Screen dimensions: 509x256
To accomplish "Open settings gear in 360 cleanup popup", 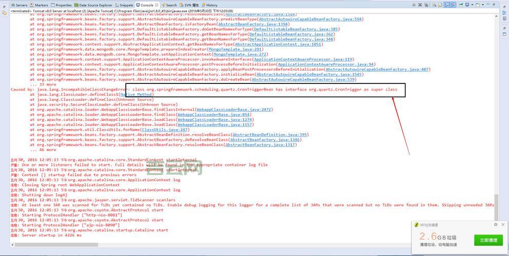I will click(x=496, y=225).
